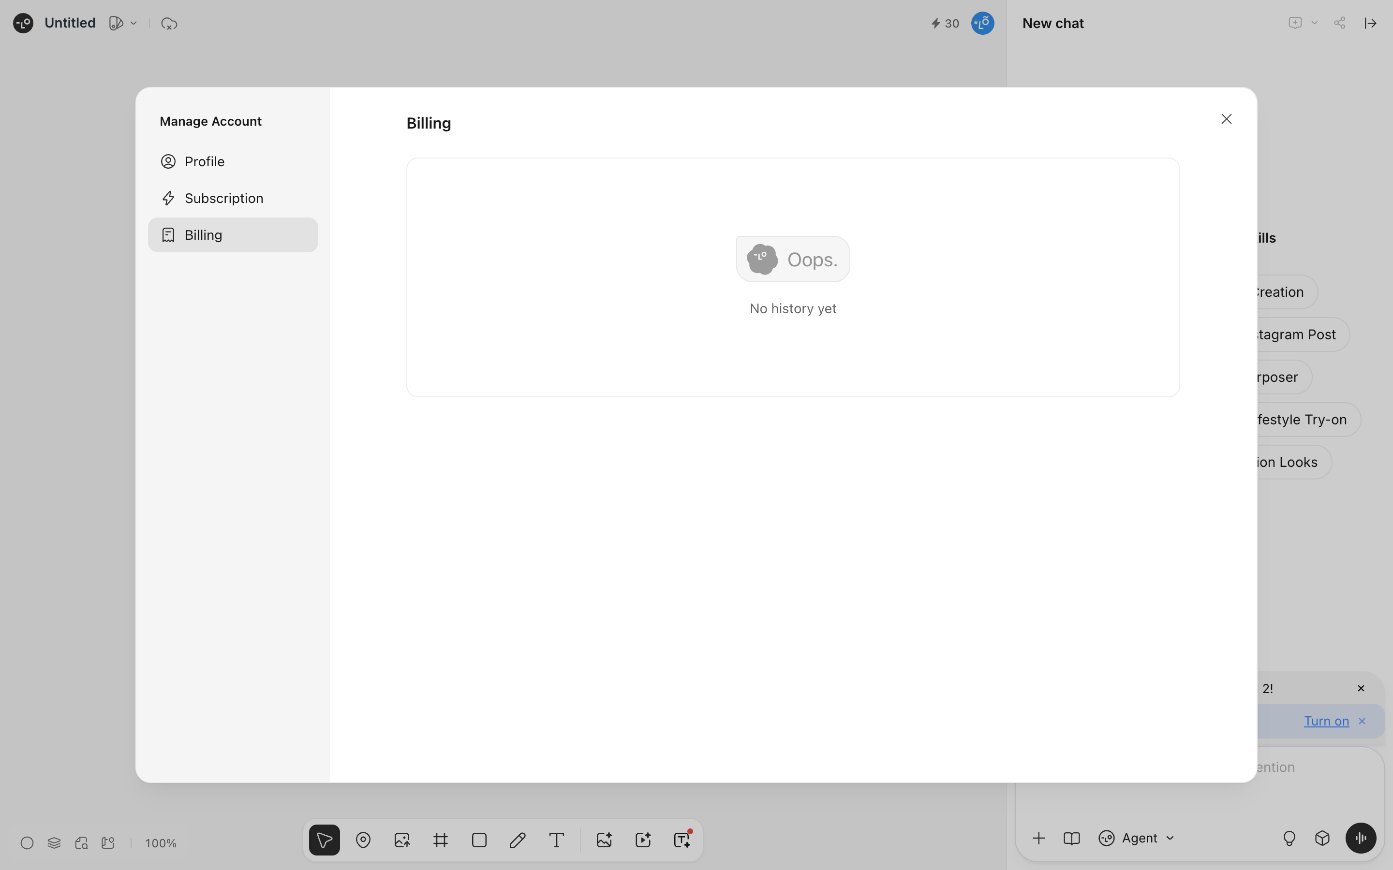Click the share icon in chat header
The image size is (1393, 870).
coord(1339,23)
